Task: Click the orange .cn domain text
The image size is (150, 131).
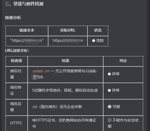Action: pos(41,71)
